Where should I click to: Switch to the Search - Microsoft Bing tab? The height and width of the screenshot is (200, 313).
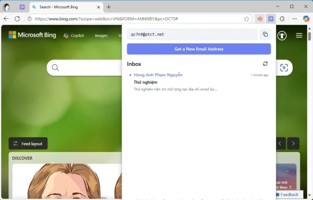pyautogui.click(x=66, y=7)
